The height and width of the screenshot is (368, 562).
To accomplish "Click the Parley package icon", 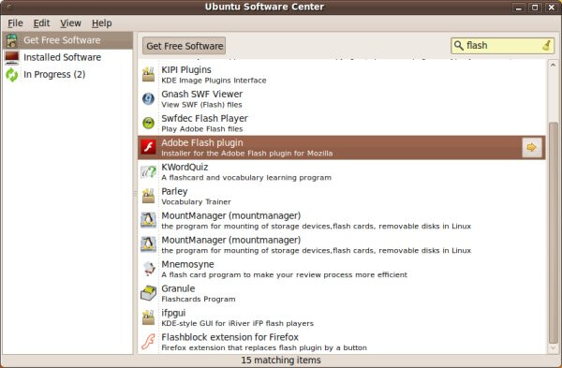I will 148,197.
